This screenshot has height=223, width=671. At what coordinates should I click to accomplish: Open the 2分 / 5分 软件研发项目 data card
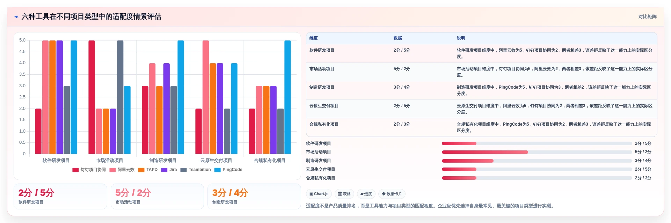(60, 196)
